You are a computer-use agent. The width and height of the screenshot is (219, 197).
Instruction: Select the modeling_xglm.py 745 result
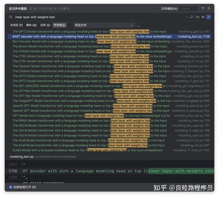[x=109, y=135]
